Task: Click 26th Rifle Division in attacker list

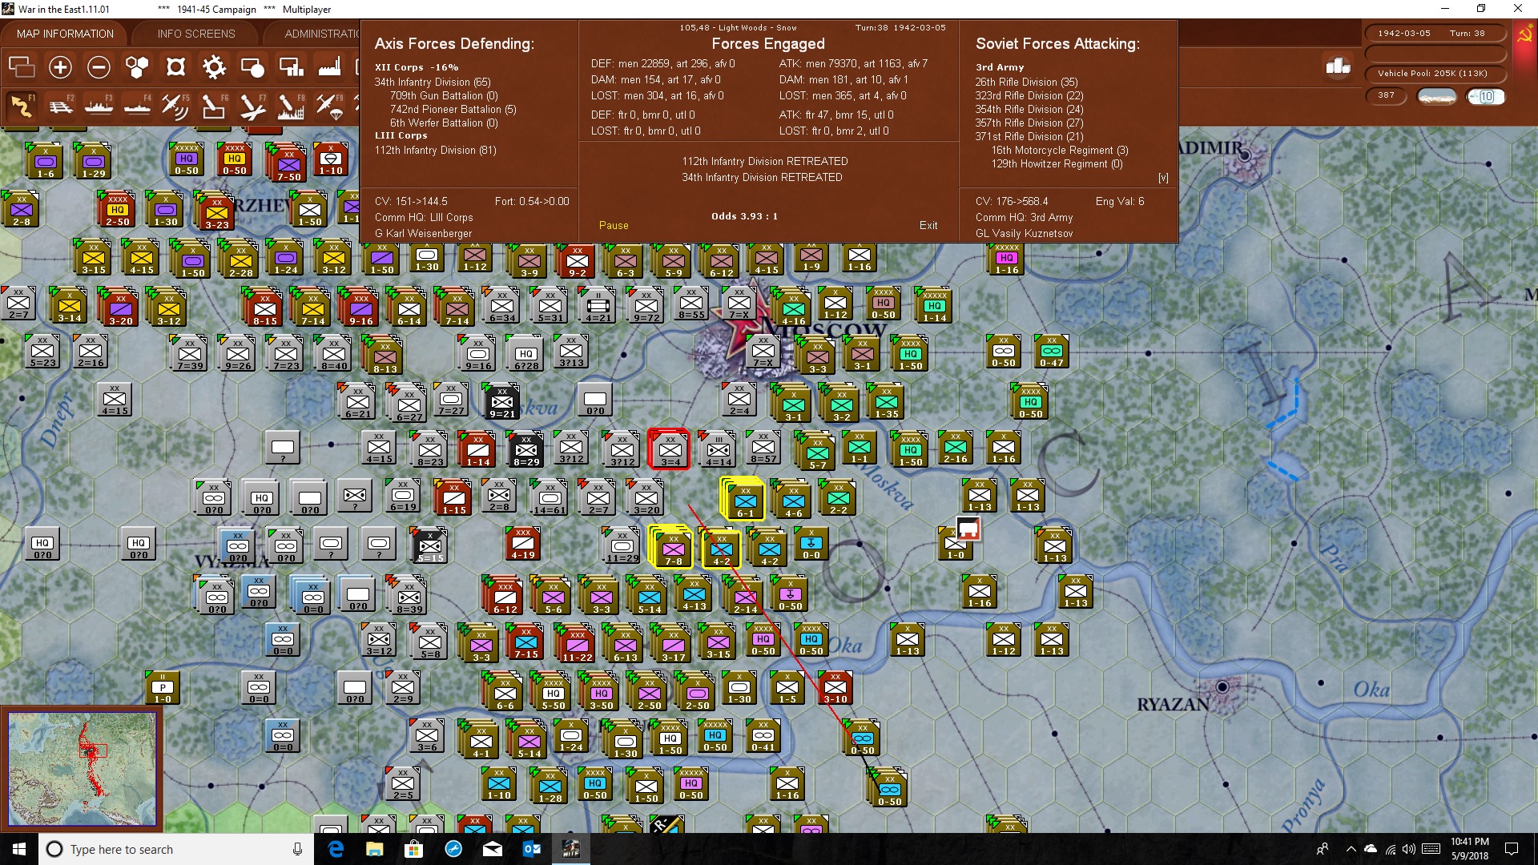Action: 1027,82
